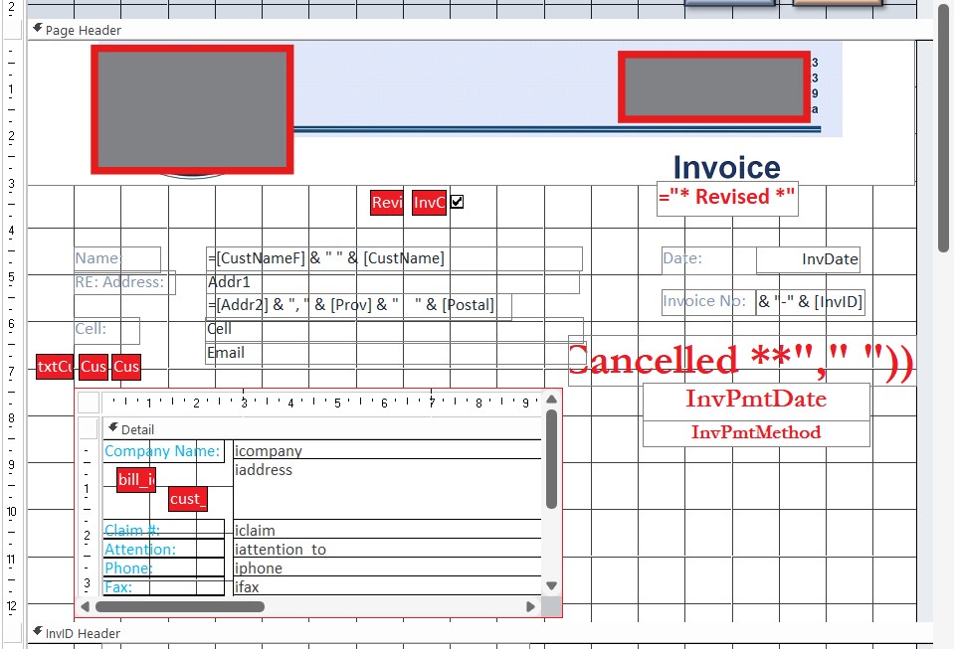
Task: Collapse the Page Header section arrow
Action: coord(37,31)
